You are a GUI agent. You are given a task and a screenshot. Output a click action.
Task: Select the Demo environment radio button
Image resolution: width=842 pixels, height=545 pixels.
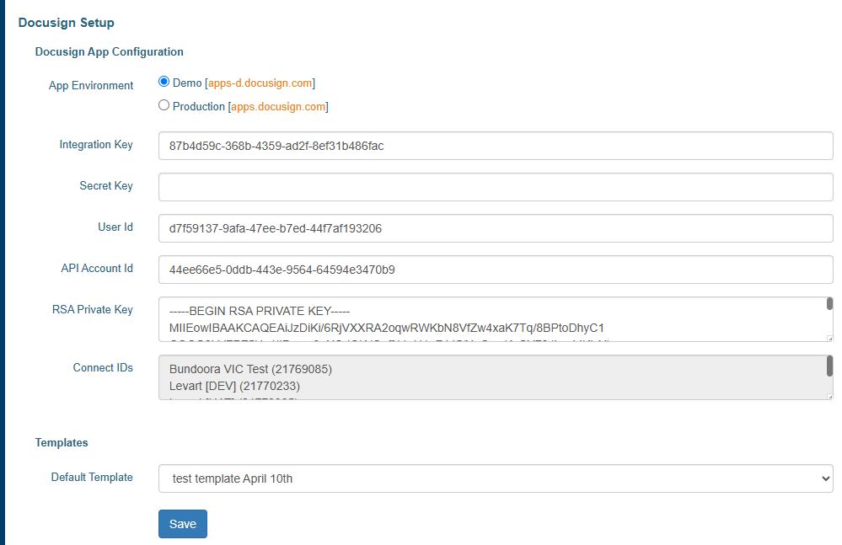coord(164,82)
